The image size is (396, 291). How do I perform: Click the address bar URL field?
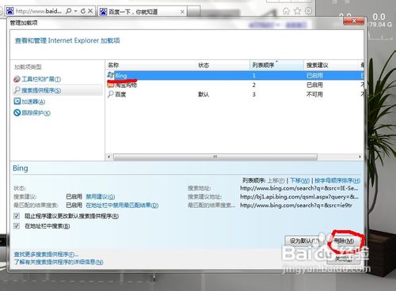click(x=38, y=11)
